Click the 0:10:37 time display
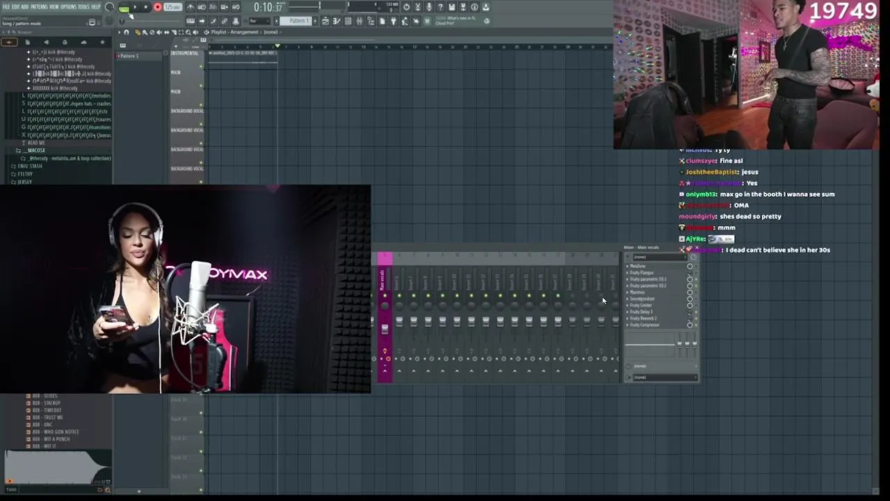The height and width of the screenshot is (501, 890). point(268,7)
